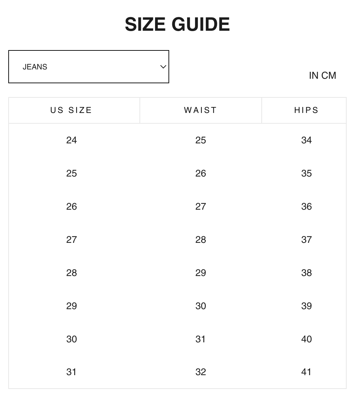Click the waist measurement 30

(201, 306)
